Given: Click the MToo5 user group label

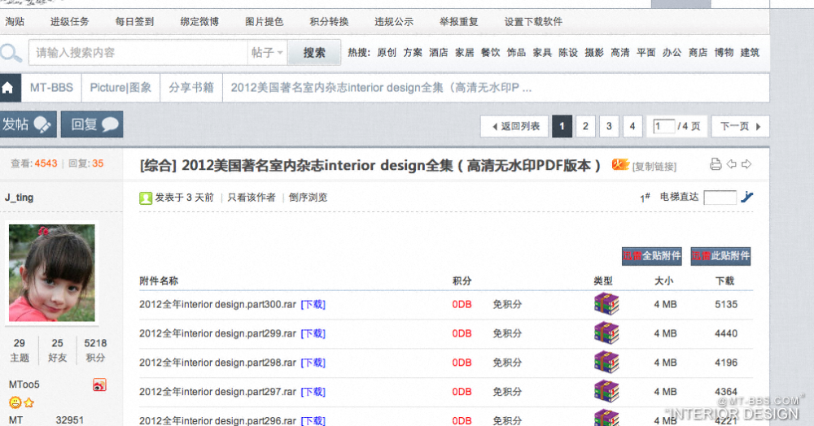Looking at the screenshot, I should (24, 385).
